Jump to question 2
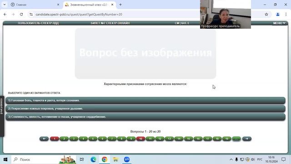Viewport: 291px width, 164px height. (64, 138)
